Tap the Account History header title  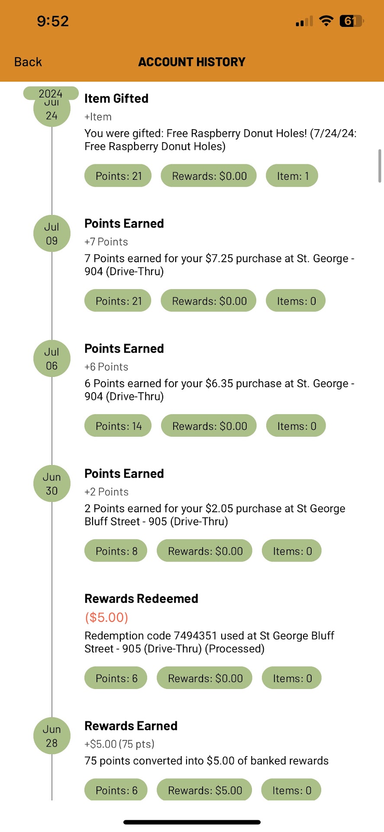192,62
